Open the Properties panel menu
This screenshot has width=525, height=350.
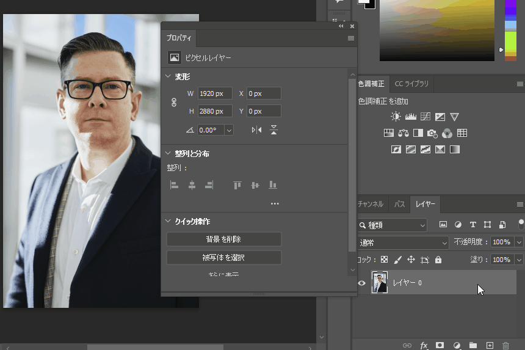point(351,38)
